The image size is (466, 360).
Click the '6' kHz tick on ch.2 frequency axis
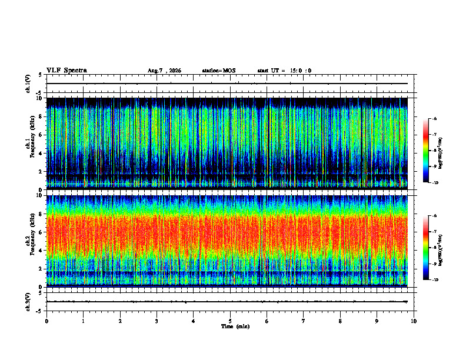(x=41, y=232)
